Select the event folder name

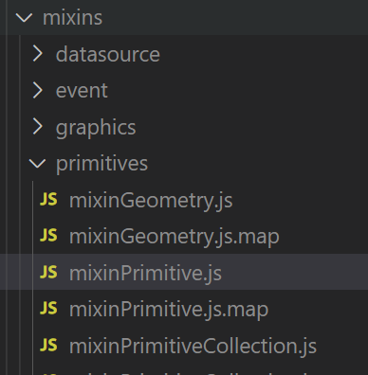coord(82,91)
